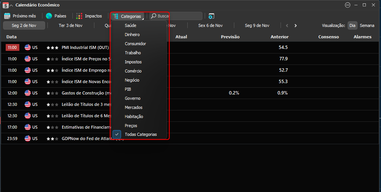The image size is (381, 192).
Task: Open the Impactos colored grid icon
Action: (79, 16)
